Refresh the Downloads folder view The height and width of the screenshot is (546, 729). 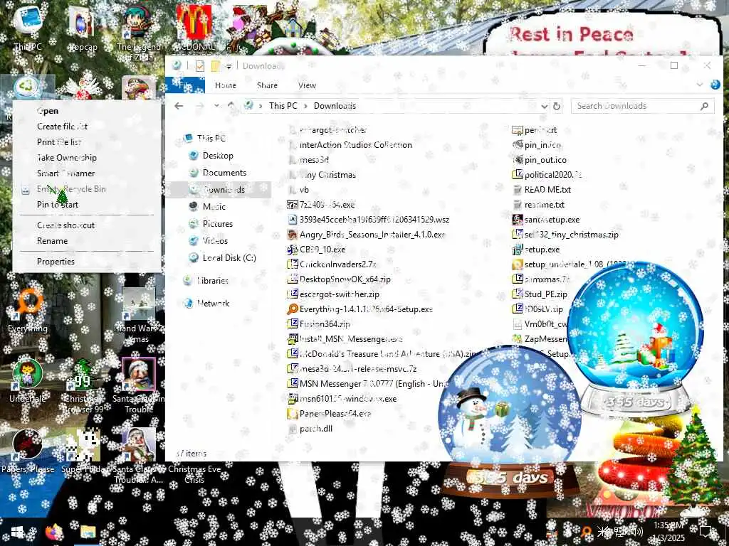pyautogui.click(x=557, y=106)
